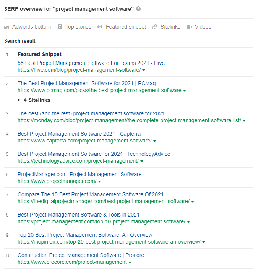Select the Sitelinks feature label
253x278 pixels.
pyautogui.click(x=170, y=27)
